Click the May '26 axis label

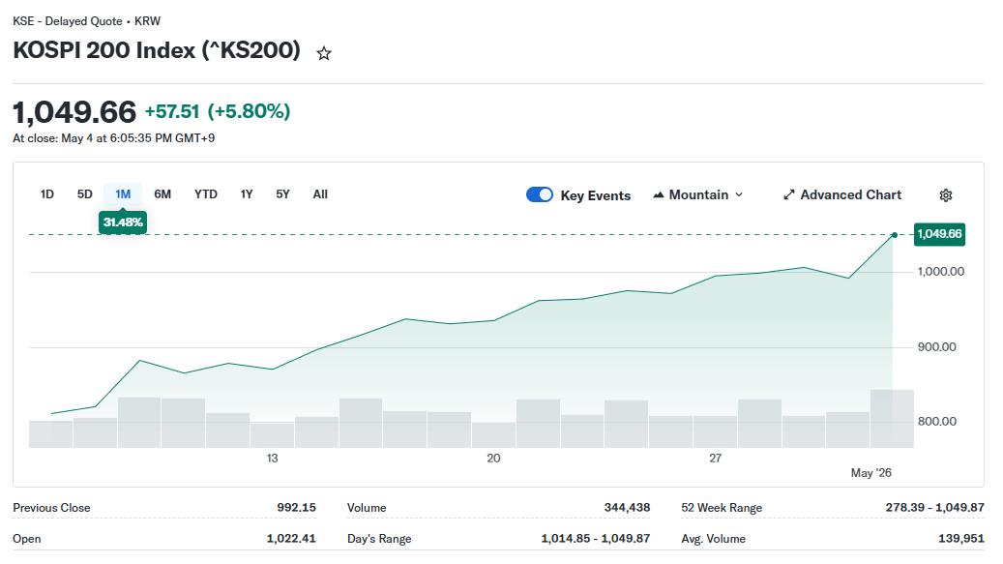click(x=870, y=472)
